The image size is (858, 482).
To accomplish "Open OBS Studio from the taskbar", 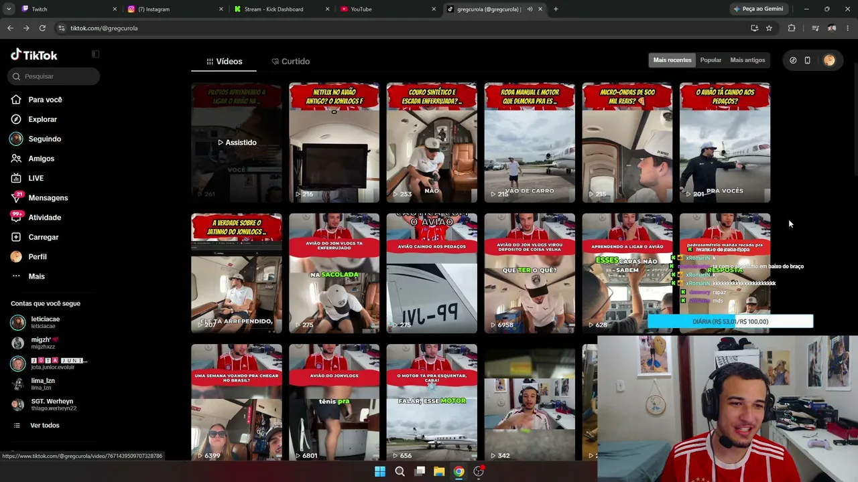I will (x=479, y=471).
